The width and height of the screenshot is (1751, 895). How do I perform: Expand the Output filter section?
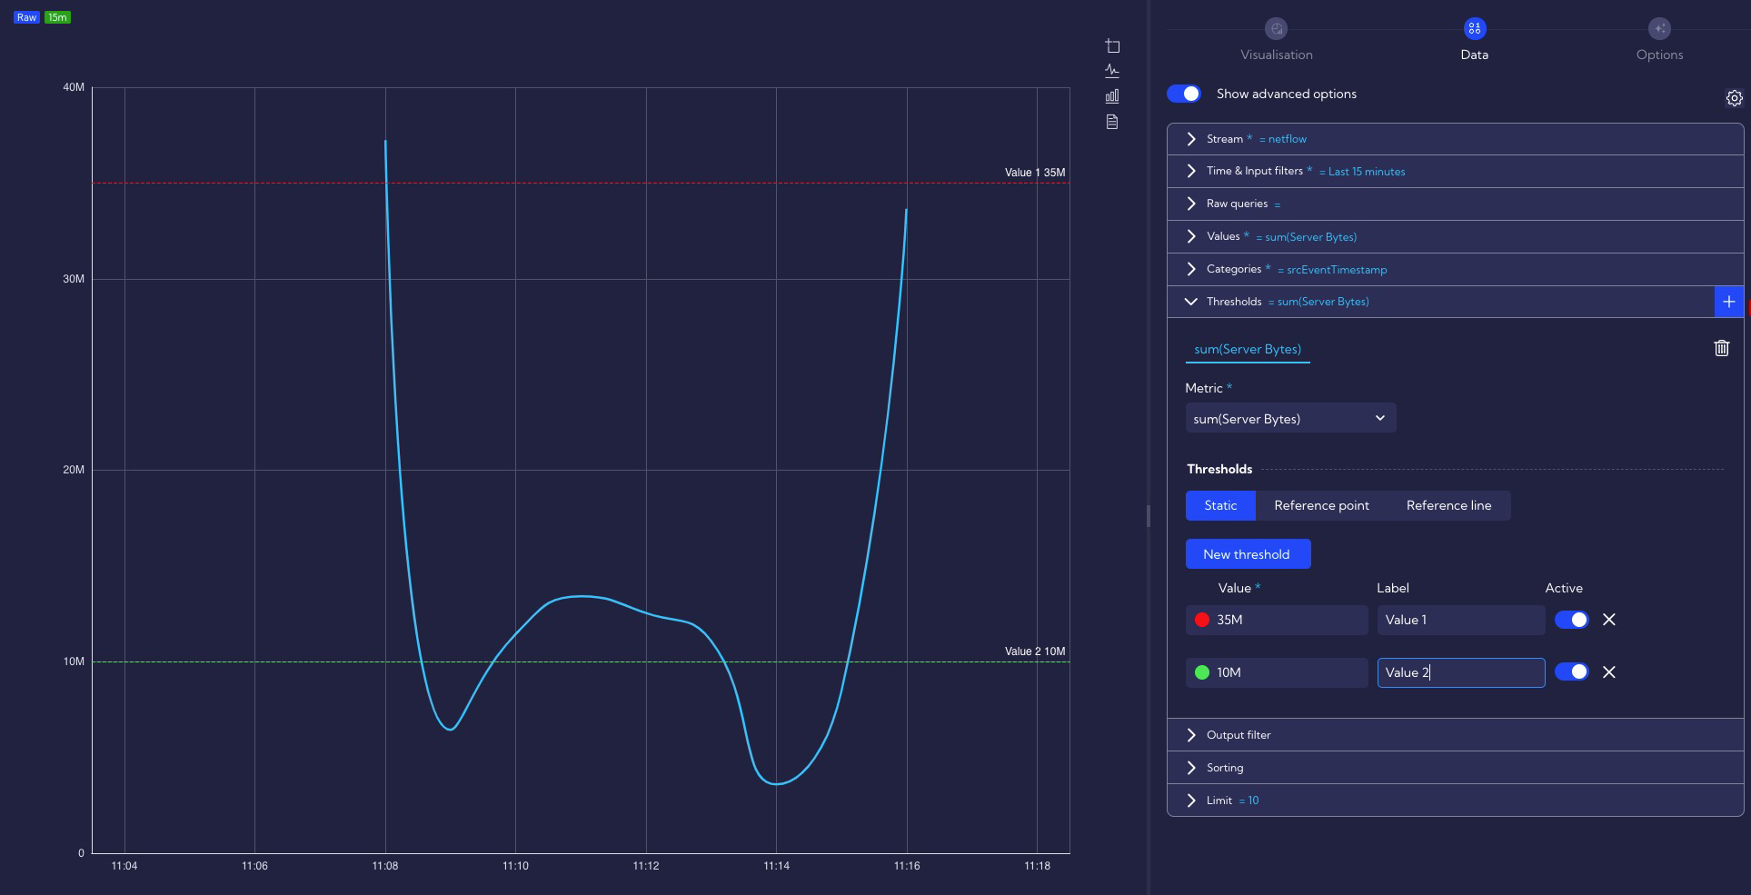(x=1455, y=735)
